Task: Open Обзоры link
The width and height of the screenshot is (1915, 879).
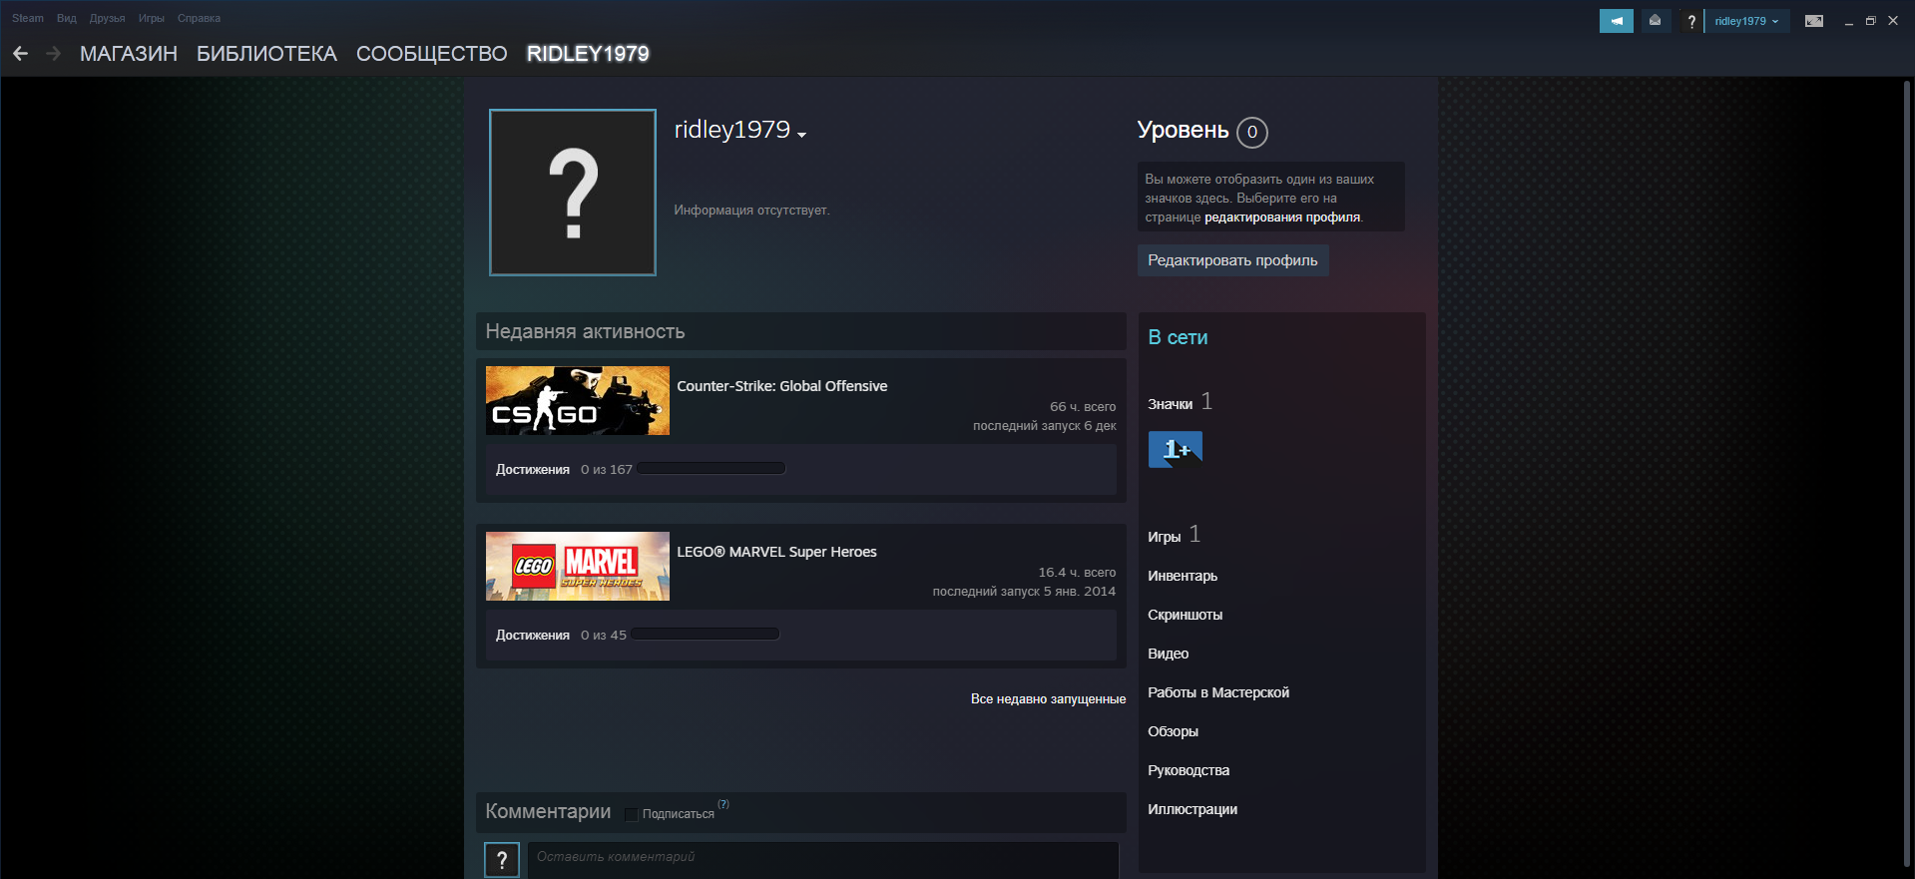Action: pos(1173,731)
